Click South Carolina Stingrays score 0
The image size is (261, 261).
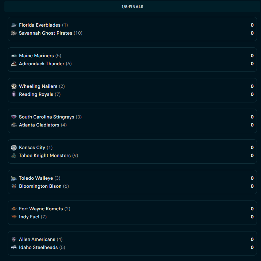(x=252, y=117)
